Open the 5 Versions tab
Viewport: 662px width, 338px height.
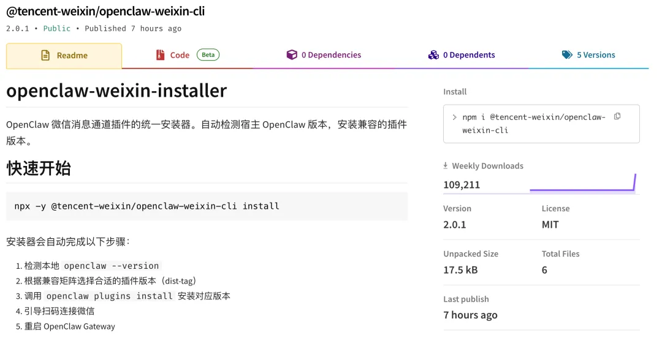click(x=588, y=55)
